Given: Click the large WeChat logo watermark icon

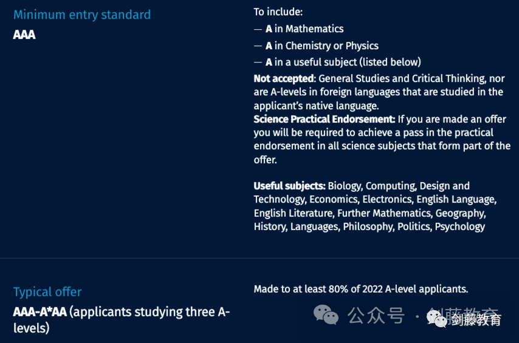Looking at the screenshot, I should (326, 314).
